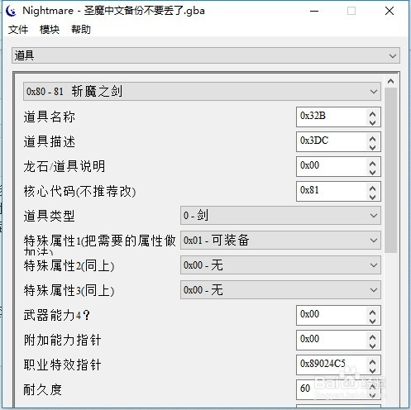The width and height of the screenshot is (411, 410).
Task: Click the 道具描述 label
Action: 49,141
